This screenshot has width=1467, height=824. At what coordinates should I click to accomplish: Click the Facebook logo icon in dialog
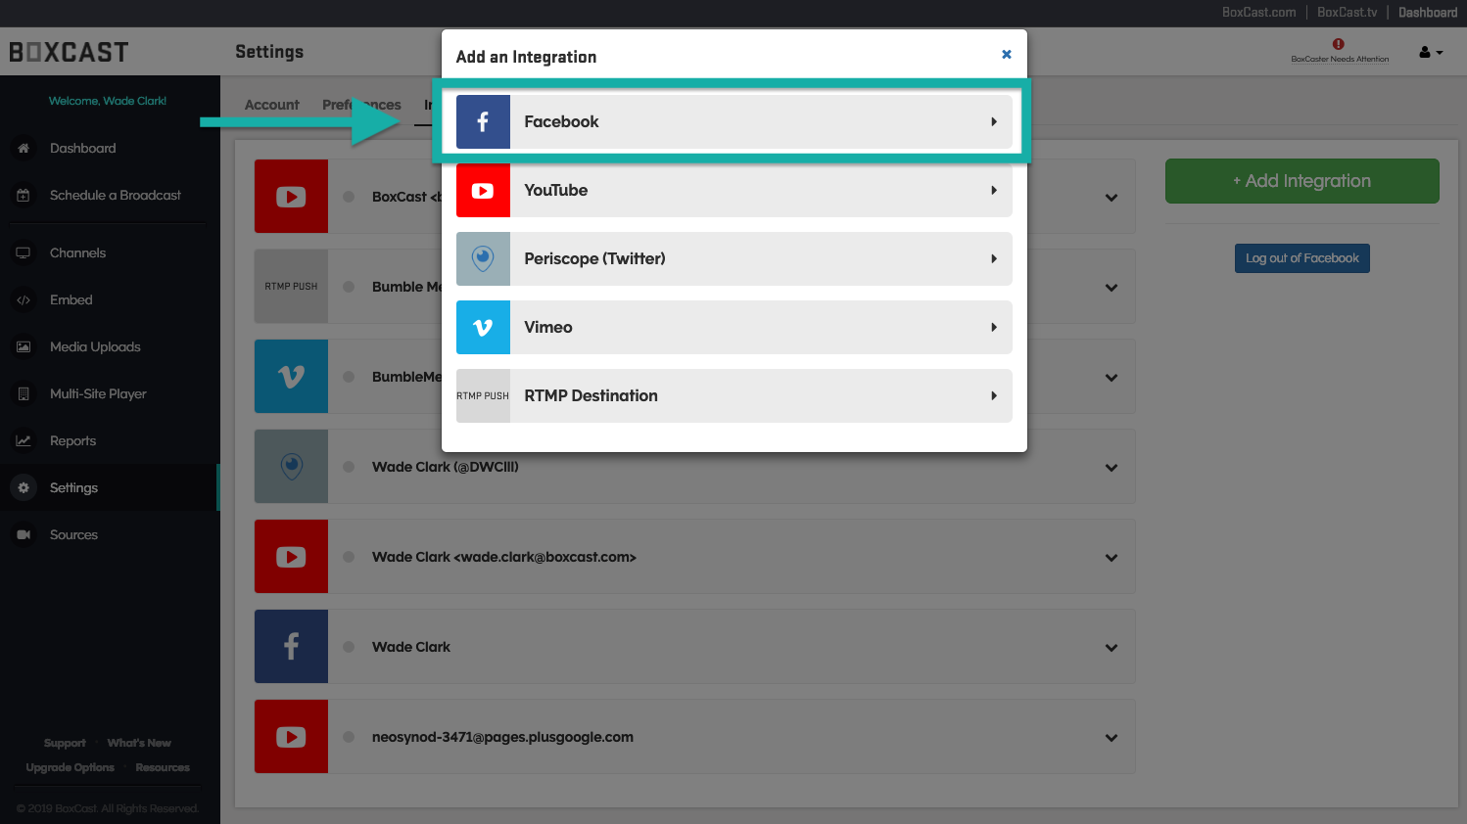(483, 121)
